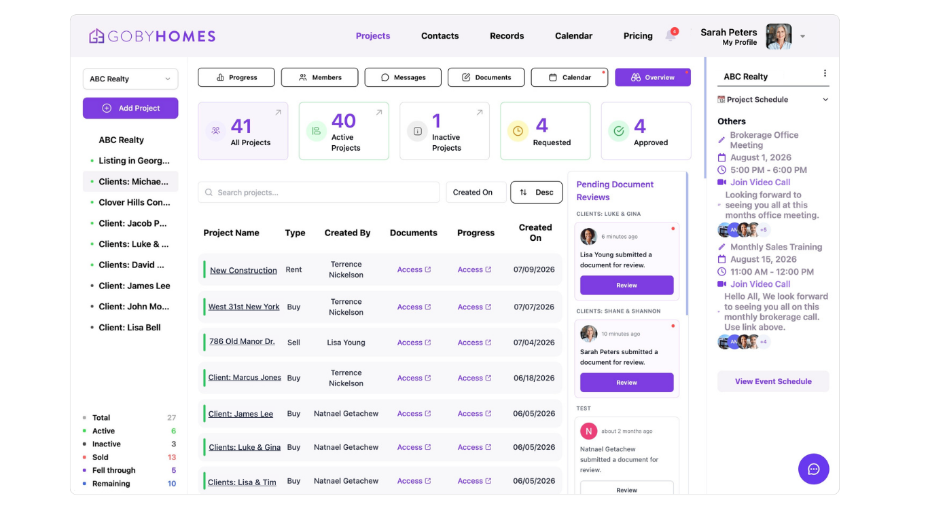Viewport: 928px width, 521px height.
Task: Click the Search projects input field
Action: [319, 193]
